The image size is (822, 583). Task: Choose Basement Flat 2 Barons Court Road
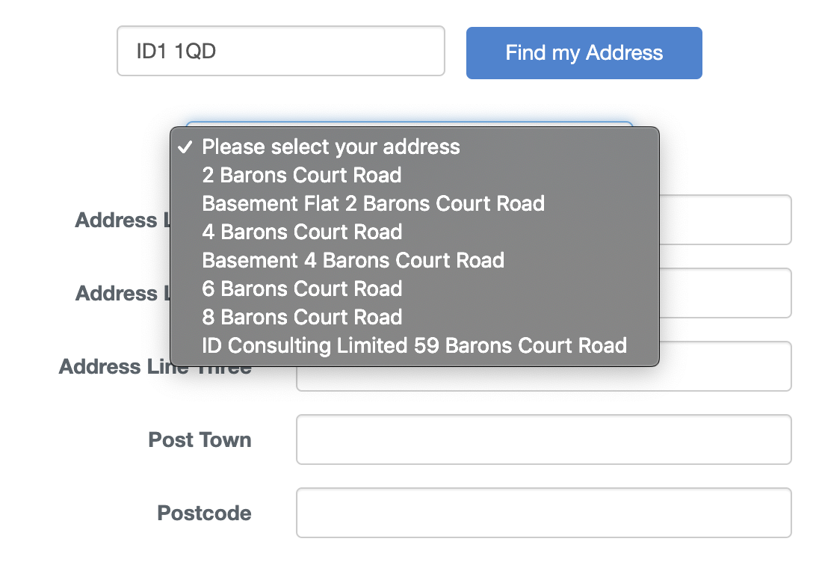tap(373, 203)
